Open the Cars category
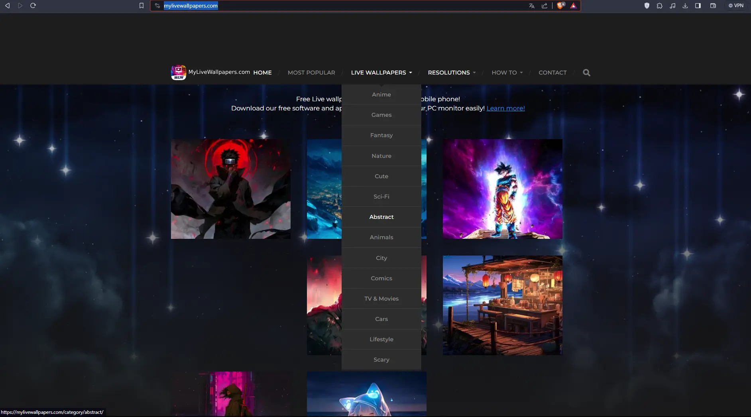The height and width of the screenshot is (417, 751). (x=381, y=319)
